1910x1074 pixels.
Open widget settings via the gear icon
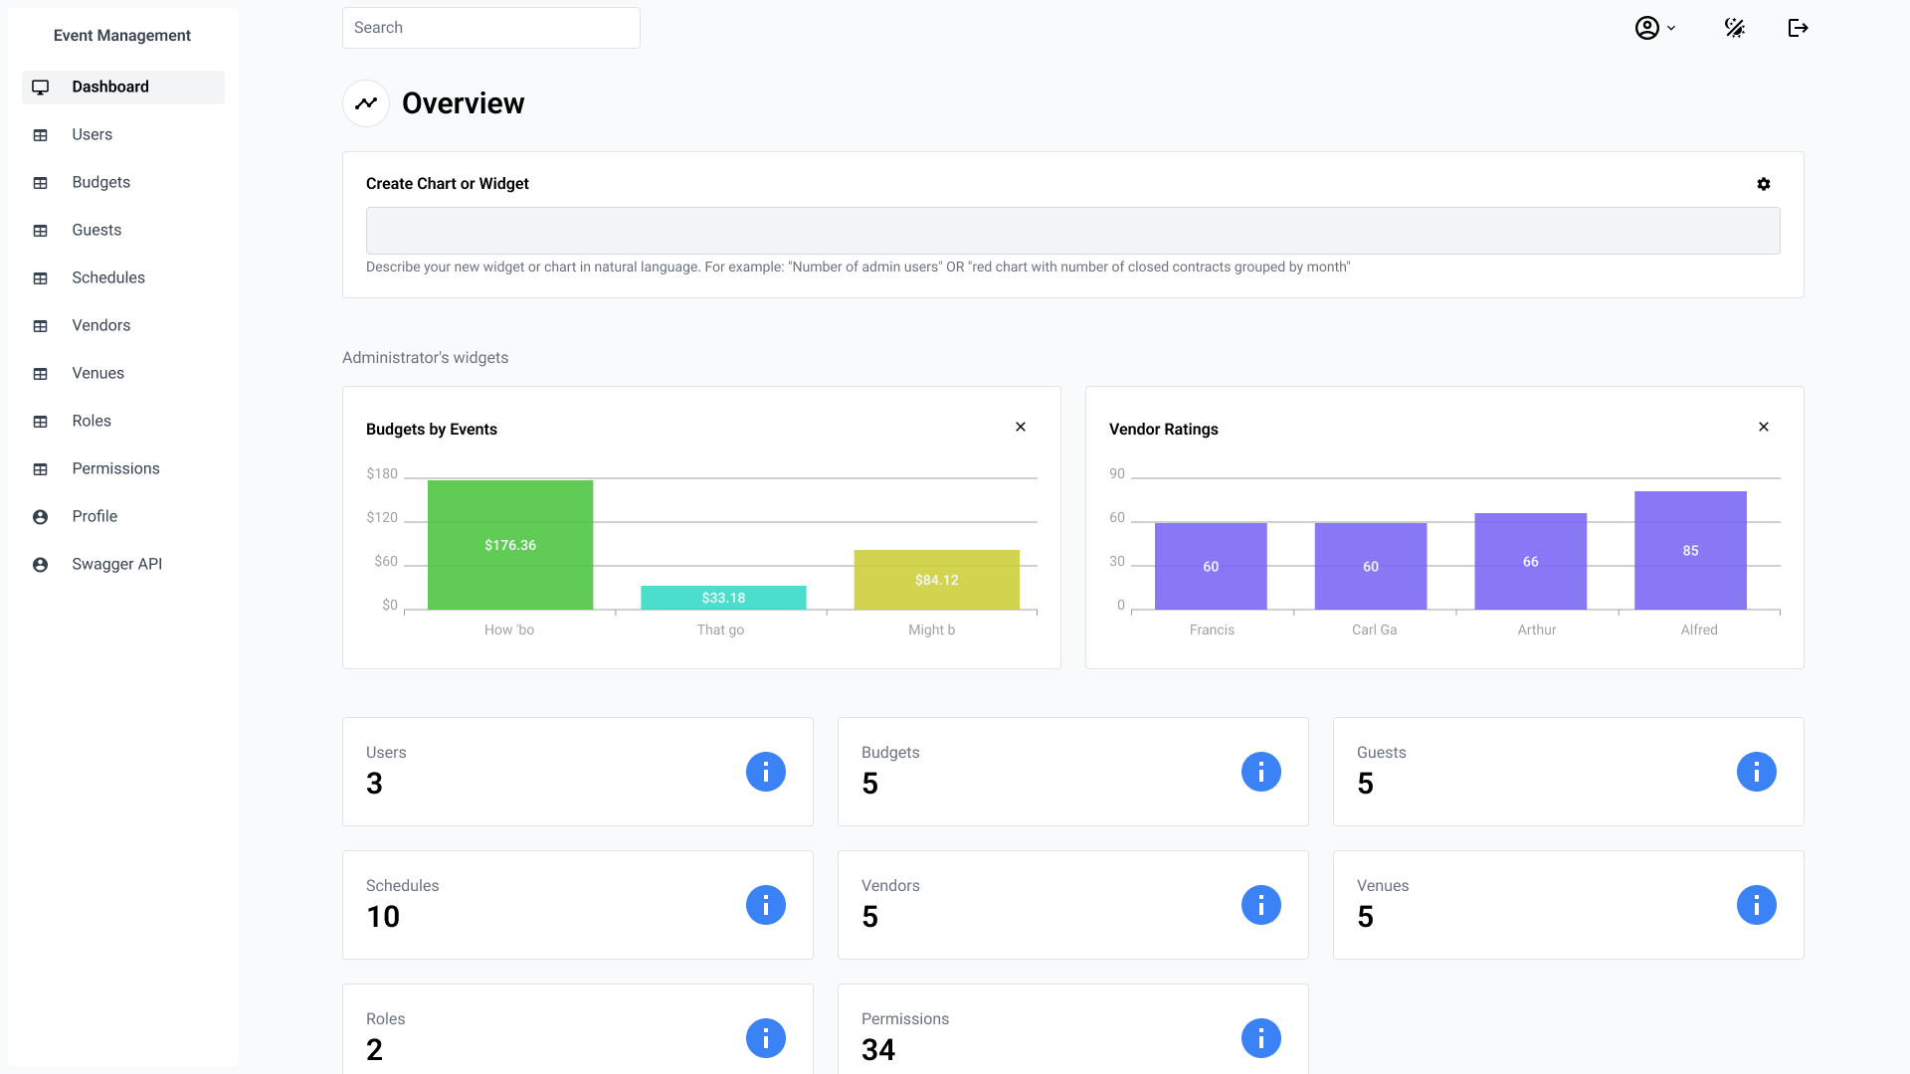click(1763, 184)
